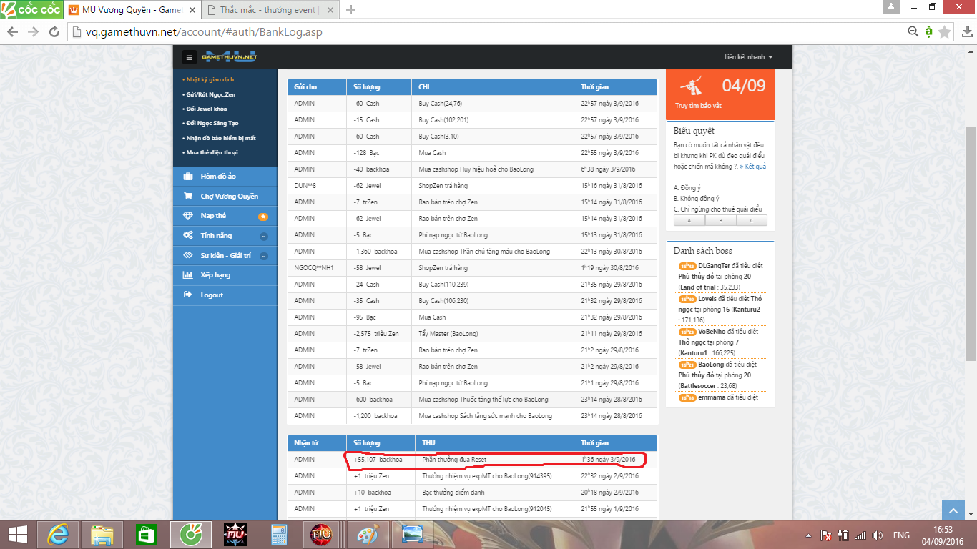Vote option C in Biểu quyết poll
977x549 pixels.
pos(751,221)
